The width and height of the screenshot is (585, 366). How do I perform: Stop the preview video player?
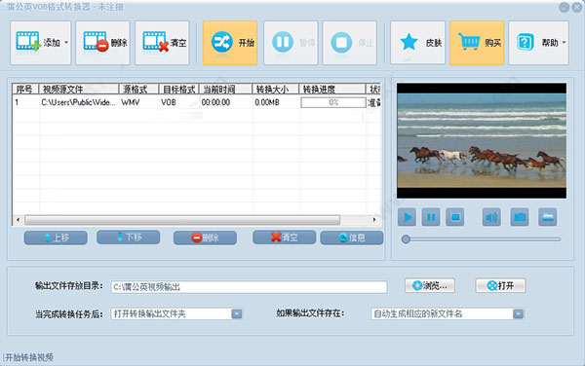coord(455,217)
